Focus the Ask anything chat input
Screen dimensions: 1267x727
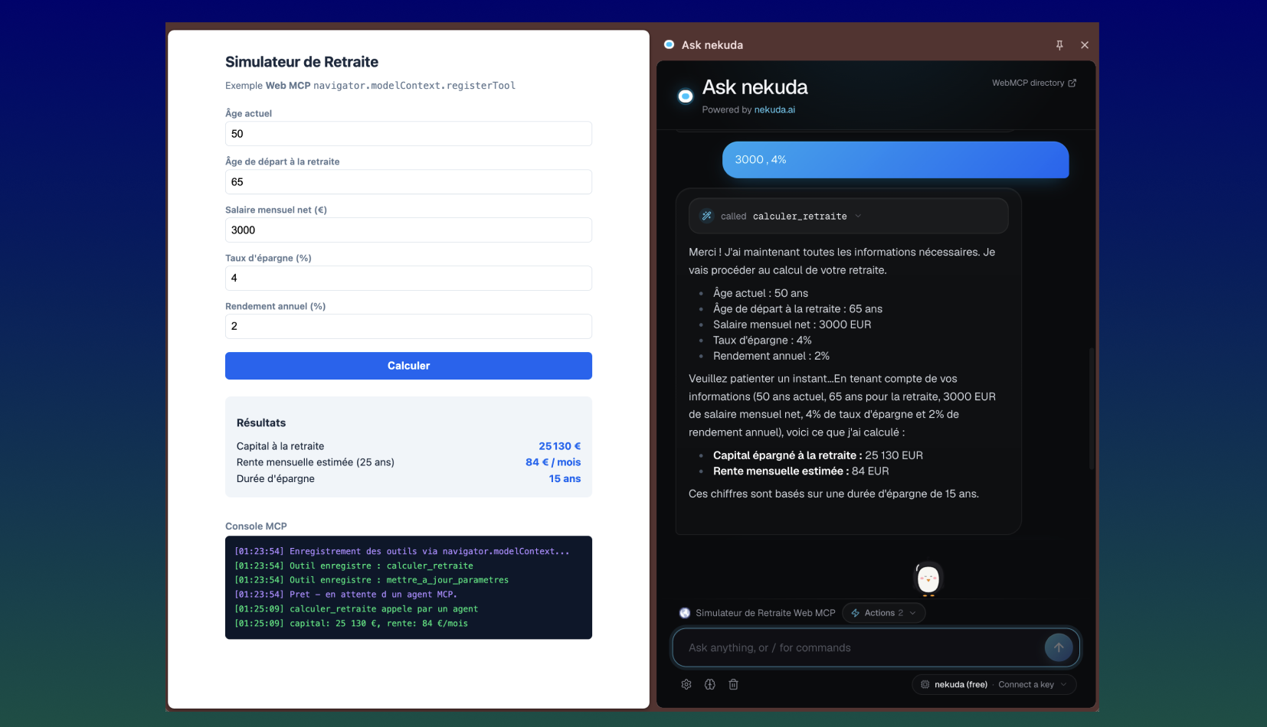(x=862, y=647)
